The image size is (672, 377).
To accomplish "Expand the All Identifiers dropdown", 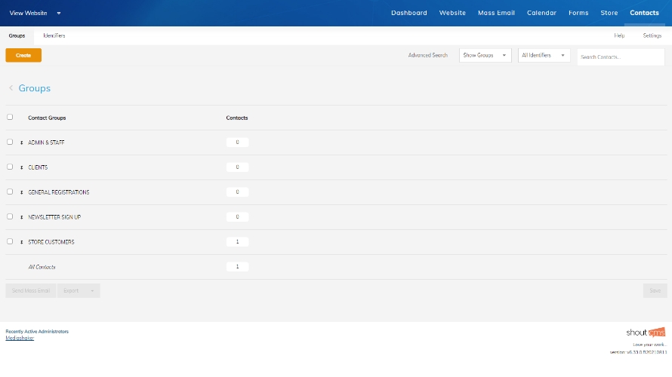I will pyautogui.click(x=544, y=56).
